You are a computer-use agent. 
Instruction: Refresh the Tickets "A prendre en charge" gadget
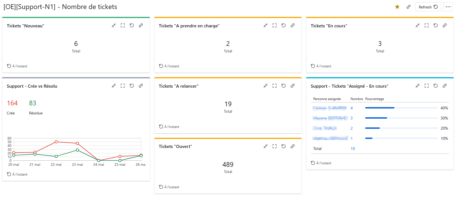pos(284,25)
